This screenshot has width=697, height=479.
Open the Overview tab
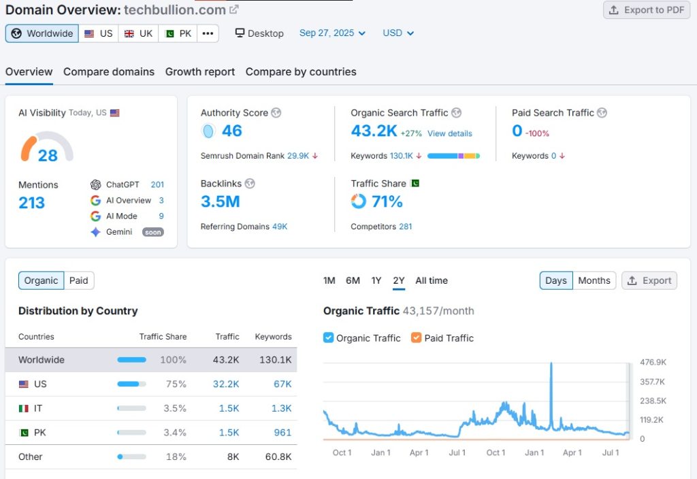tap(29, 72)
